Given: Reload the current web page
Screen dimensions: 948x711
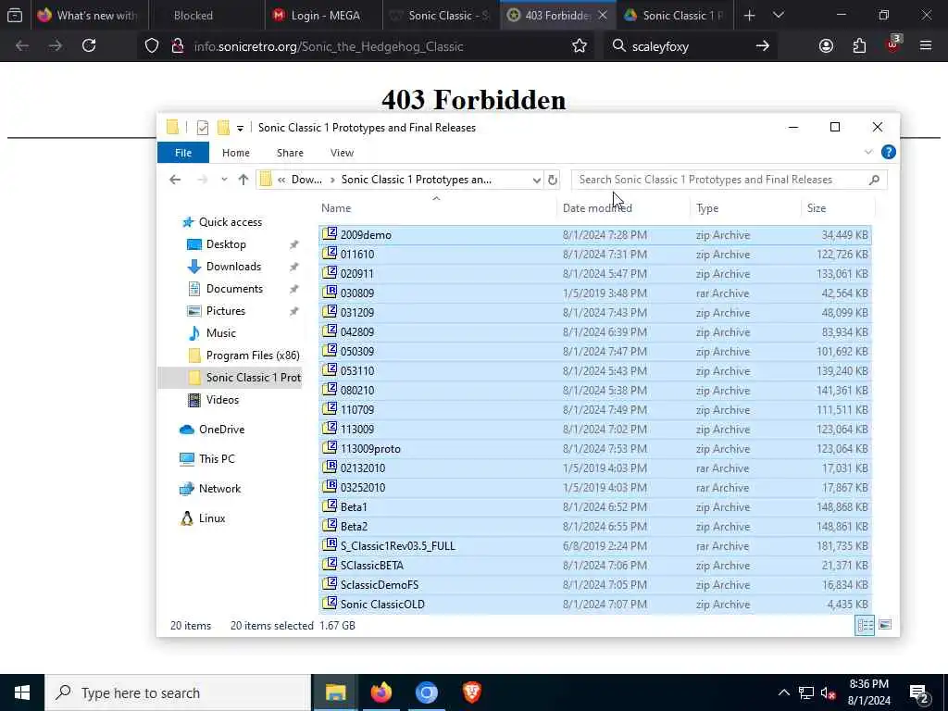Looking at the screenshot, I should click(89, 45).
